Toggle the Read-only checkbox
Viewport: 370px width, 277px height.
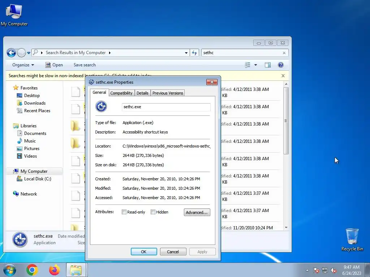(x=124, y=212)
